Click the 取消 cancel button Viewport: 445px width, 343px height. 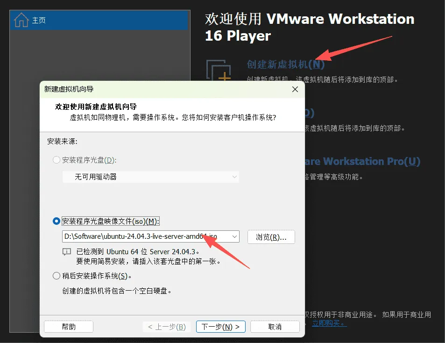click(275, 327)
